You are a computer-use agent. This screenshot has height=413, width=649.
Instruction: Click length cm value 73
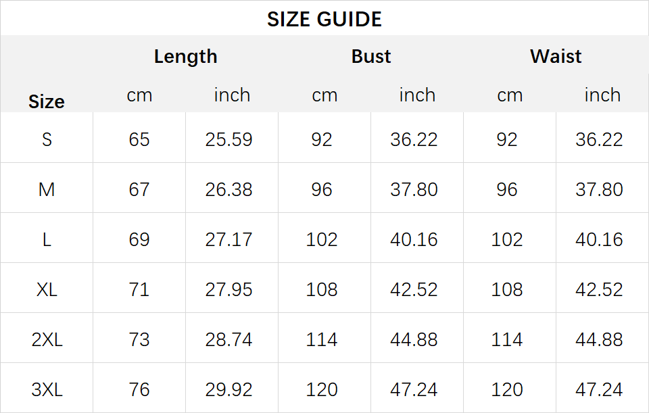click(x=139, y=340)
